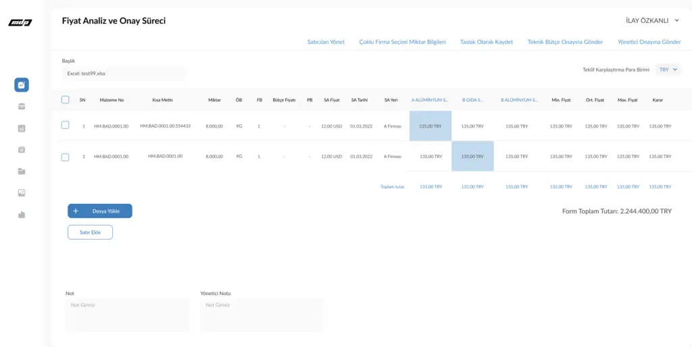Viewport: 692px width, 347px height.
Task: Open Çoklu Firma Seçimi Miktar Bilgileri
Action: coord(402,42)
